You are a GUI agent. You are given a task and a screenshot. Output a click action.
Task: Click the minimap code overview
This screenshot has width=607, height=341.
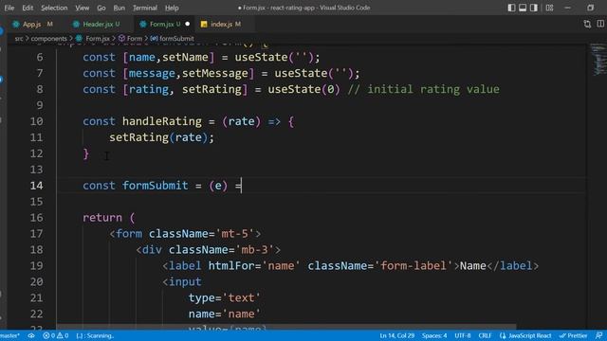[598, 60]
